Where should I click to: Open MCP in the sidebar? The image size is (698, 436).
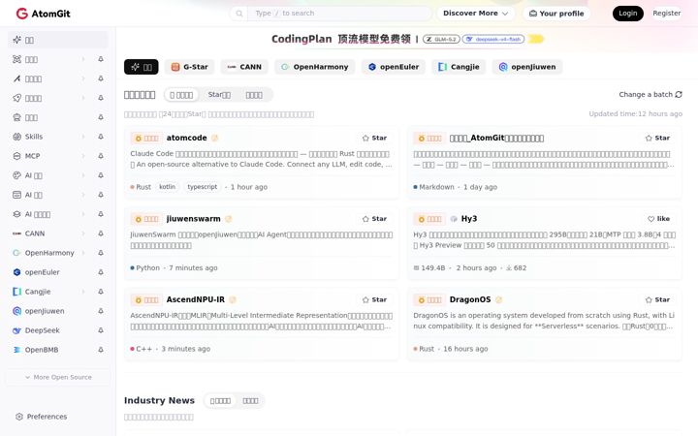tap(32, 156)
